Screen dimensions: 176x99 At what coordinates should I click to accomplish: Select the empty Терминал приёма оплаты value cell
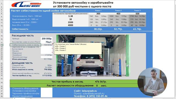coord(46,94)
